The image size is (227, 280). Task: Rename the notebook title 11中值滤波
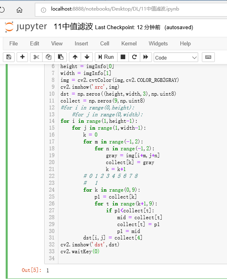click(73, 27)
